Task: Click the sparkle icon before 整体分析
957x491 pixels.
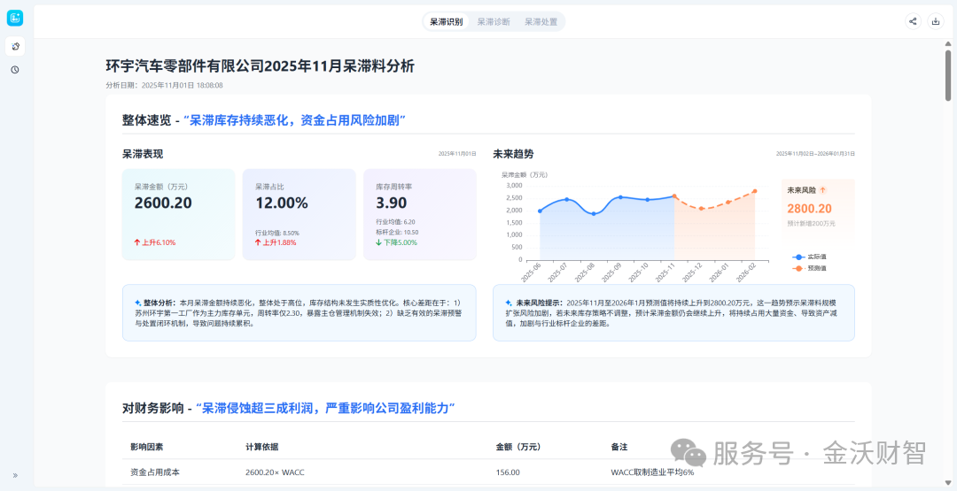Action: pyautogui.click(x=138, y=303)
